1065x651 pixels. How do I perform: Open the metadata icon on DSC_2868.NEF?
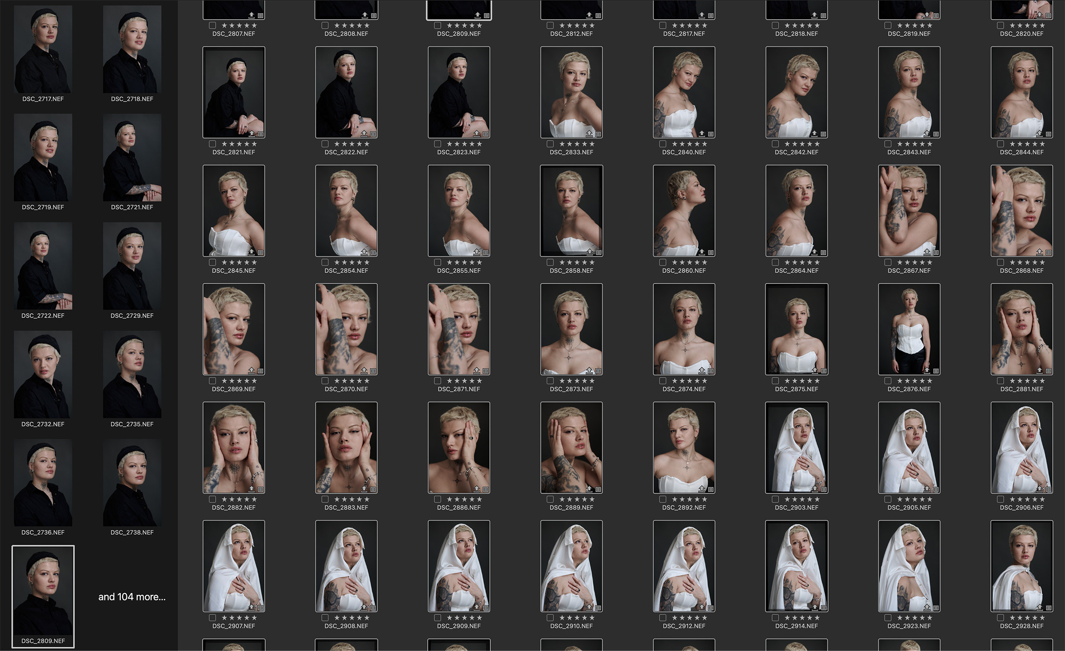tap(1048, 252)
